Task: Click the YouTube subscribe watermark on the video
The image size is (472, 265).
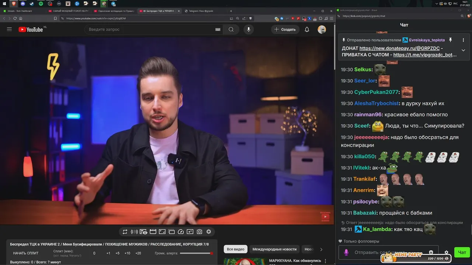Action: (x=325, y=217)
